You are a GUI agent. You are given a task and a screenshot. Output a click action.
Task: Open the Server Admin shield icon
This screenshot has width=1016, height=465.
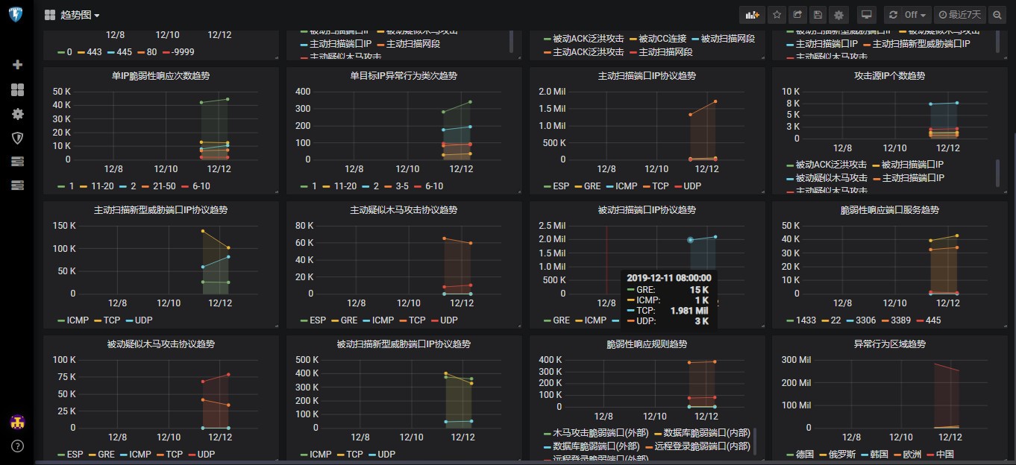(x=17, y=138)
